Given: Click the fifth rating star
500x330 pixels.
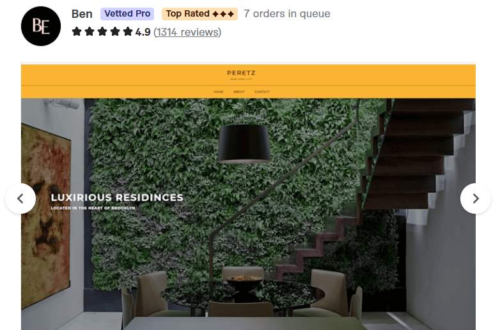Looking at the screenshot, I should pyautogui.click(x=127, y=32).
